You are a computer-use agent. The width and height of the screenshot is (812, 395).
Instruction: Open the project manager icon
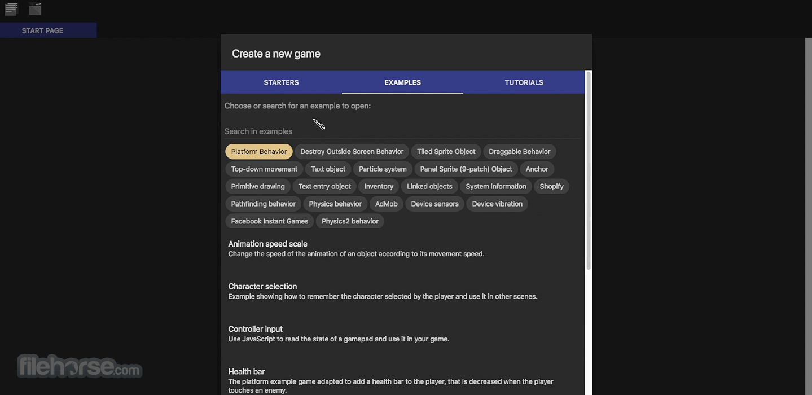click(11, 8)
